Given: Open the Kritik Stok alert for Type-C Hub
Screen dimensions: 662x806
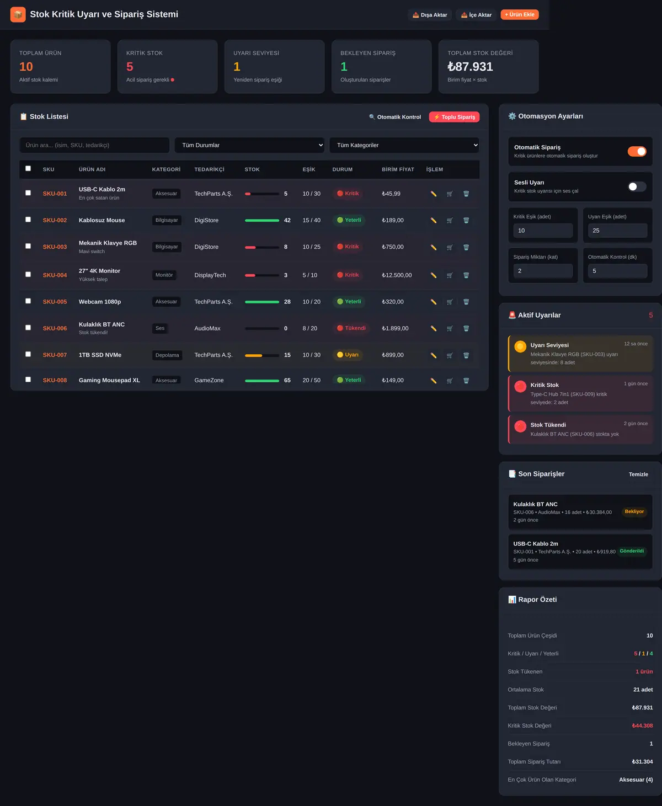Looking at the screenshot, I should click(580, 393).
